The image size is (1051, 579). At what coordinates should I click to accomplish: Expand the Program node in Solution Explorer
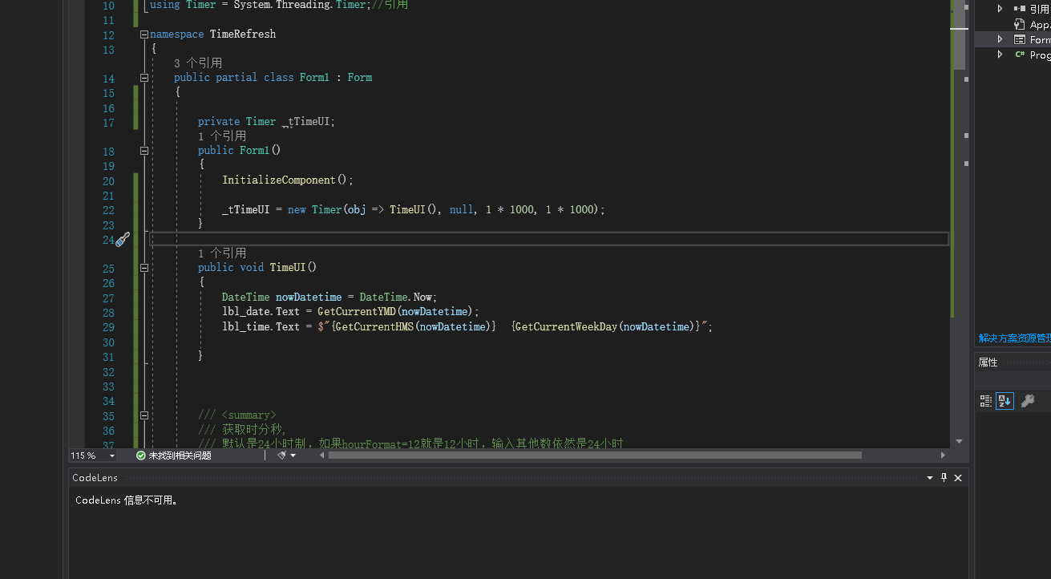1000,55
